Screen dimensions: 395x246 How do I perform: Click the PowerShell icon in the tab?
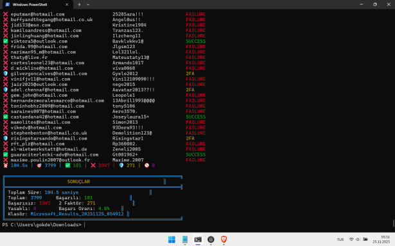click(x=8, y=4)
